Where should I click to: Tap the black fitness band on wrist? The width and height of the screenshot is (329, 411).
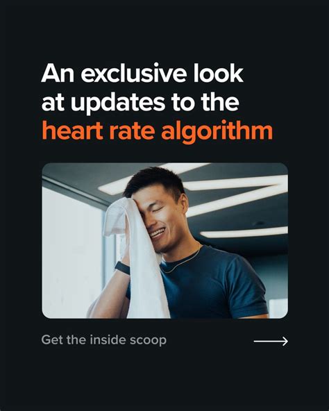click(x=122, y=268)
